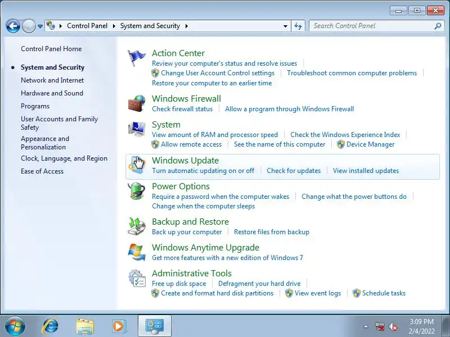This screenshot has width=450, height=337.
Task: Open the Action Center heading link
Action: click(178, 53)
